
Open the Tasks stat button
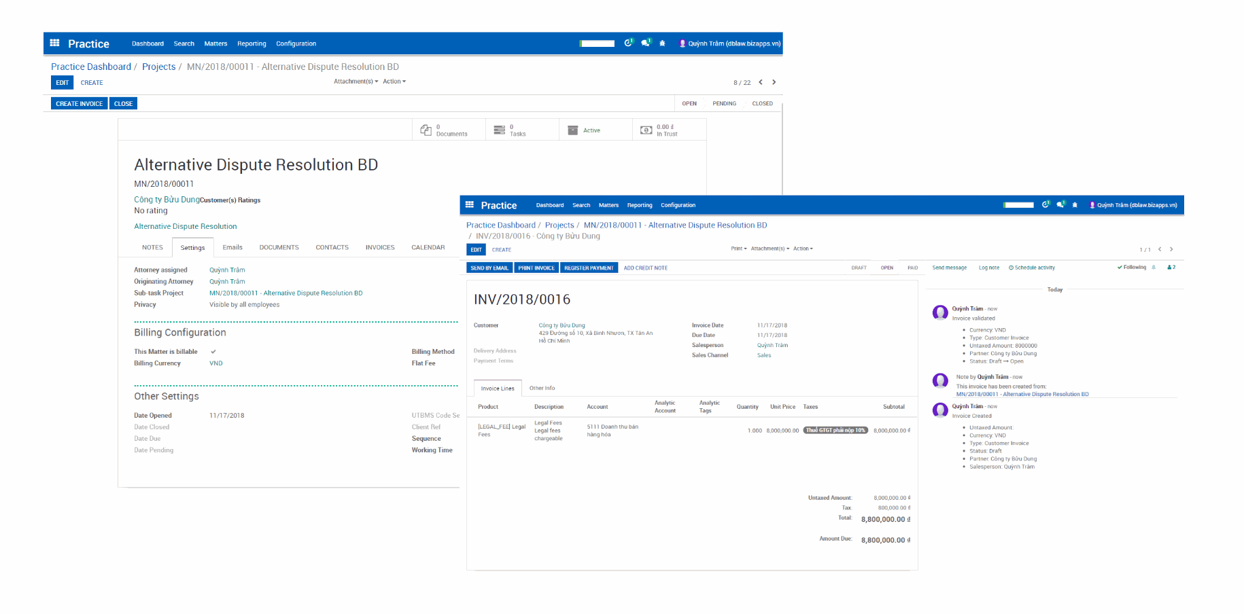tap(500, 130)
